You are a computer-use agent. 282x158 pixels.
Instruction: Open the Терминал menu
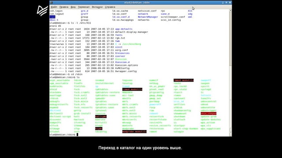pos(84,7)
